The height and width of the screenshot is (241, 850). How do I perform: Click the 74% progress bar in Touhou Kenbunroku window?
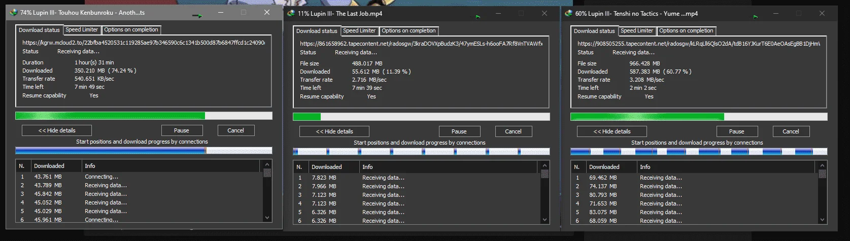point(144,116)
